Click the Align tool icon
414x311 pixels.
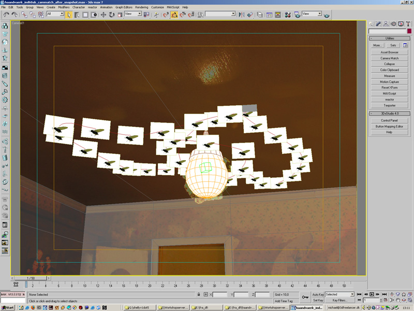pos(250,15)
